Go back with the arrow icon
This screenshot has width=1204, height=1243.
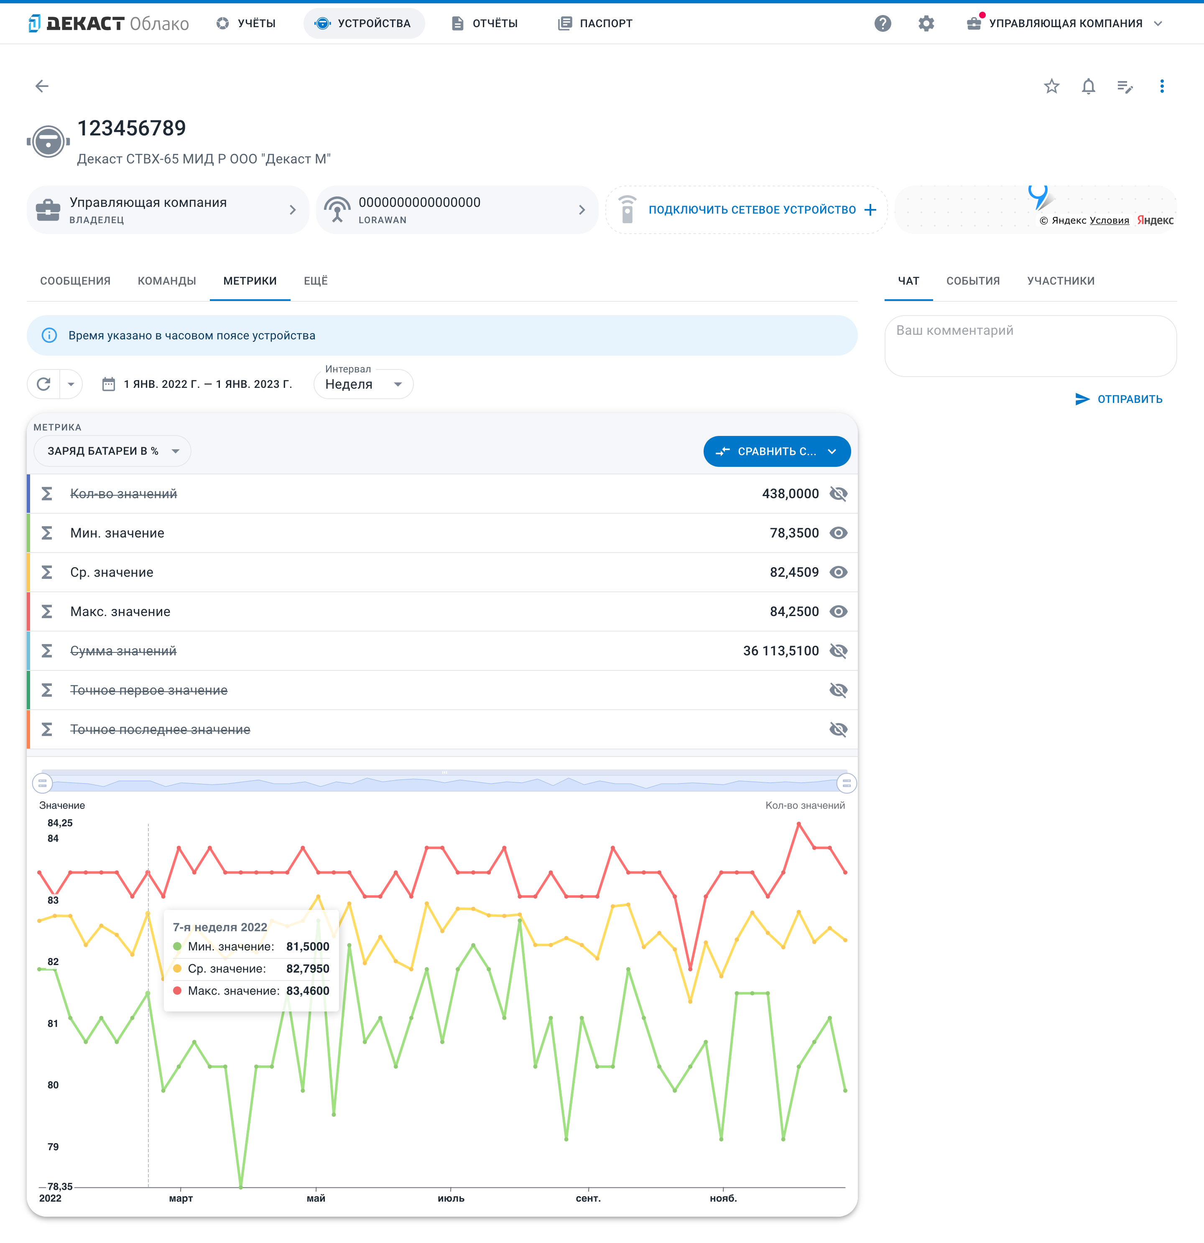coord(42,86)
